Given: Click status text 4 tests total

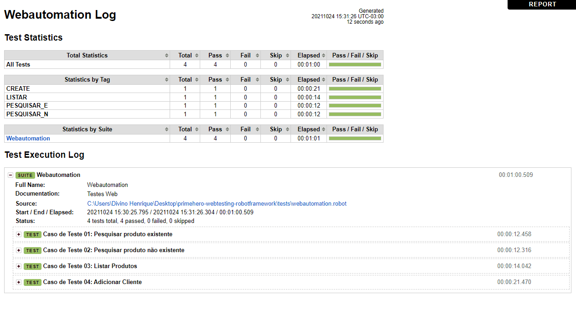Looking at the screenshot, I should (140, 221).
